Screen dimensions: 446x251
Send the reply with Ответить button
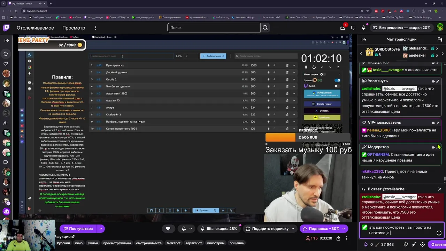(x=438, y=244)
